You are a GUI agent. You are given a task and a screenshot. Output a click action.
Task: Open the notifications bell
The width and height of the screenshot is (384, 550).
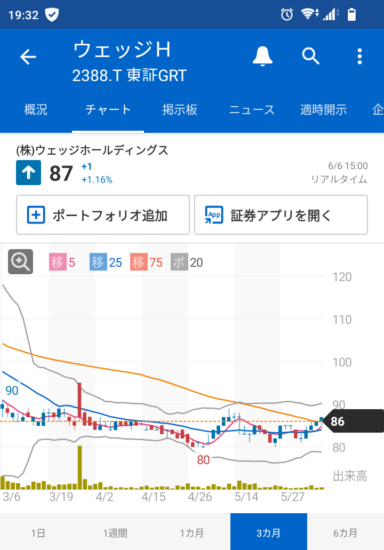pos(262,57)
